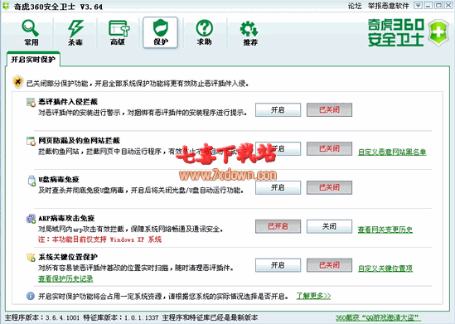Screen dimensions: 455x324
Task: Click the 了解更多>> link
Action: tap(313, 296)
